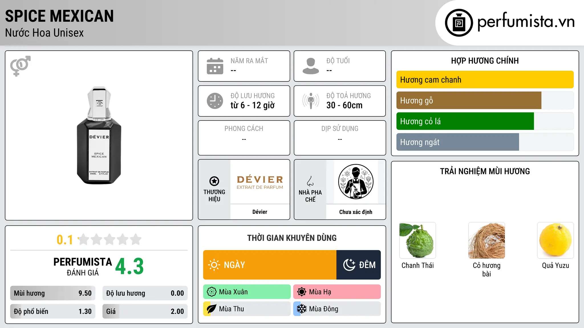Click the Nước Hoa Unisex subtitle
This screenshot has height=328, width=584.
coord(44,33)
